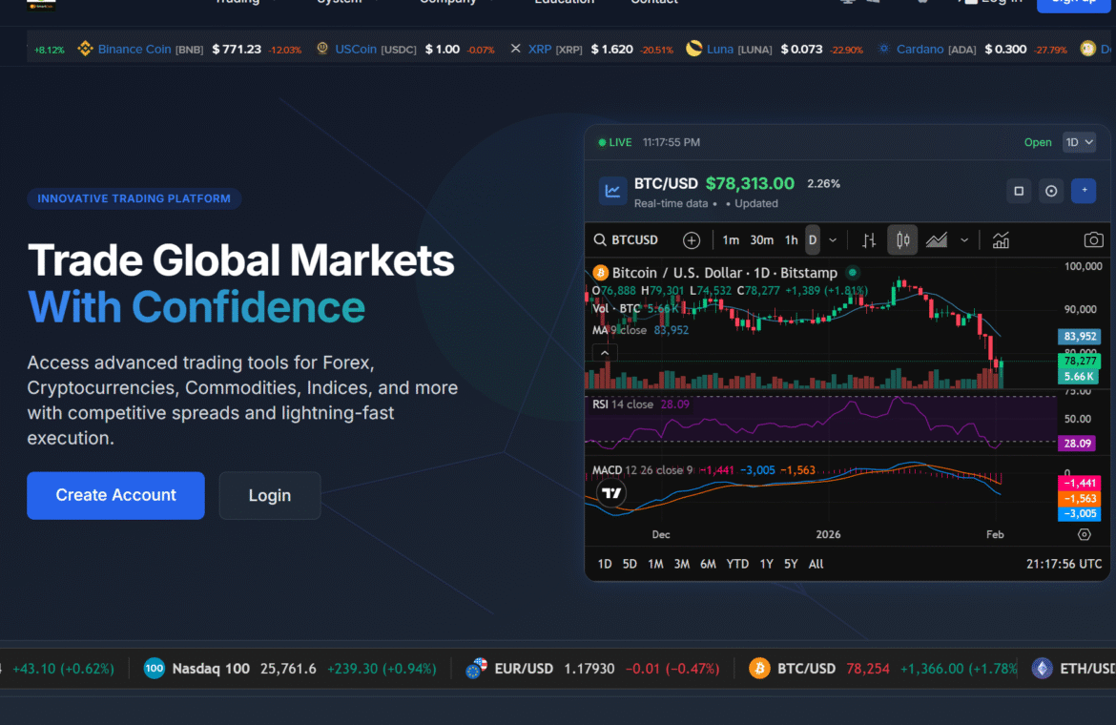Click the TradingView logo on chart
The image size is (1116, 725).
click(611, 493)
